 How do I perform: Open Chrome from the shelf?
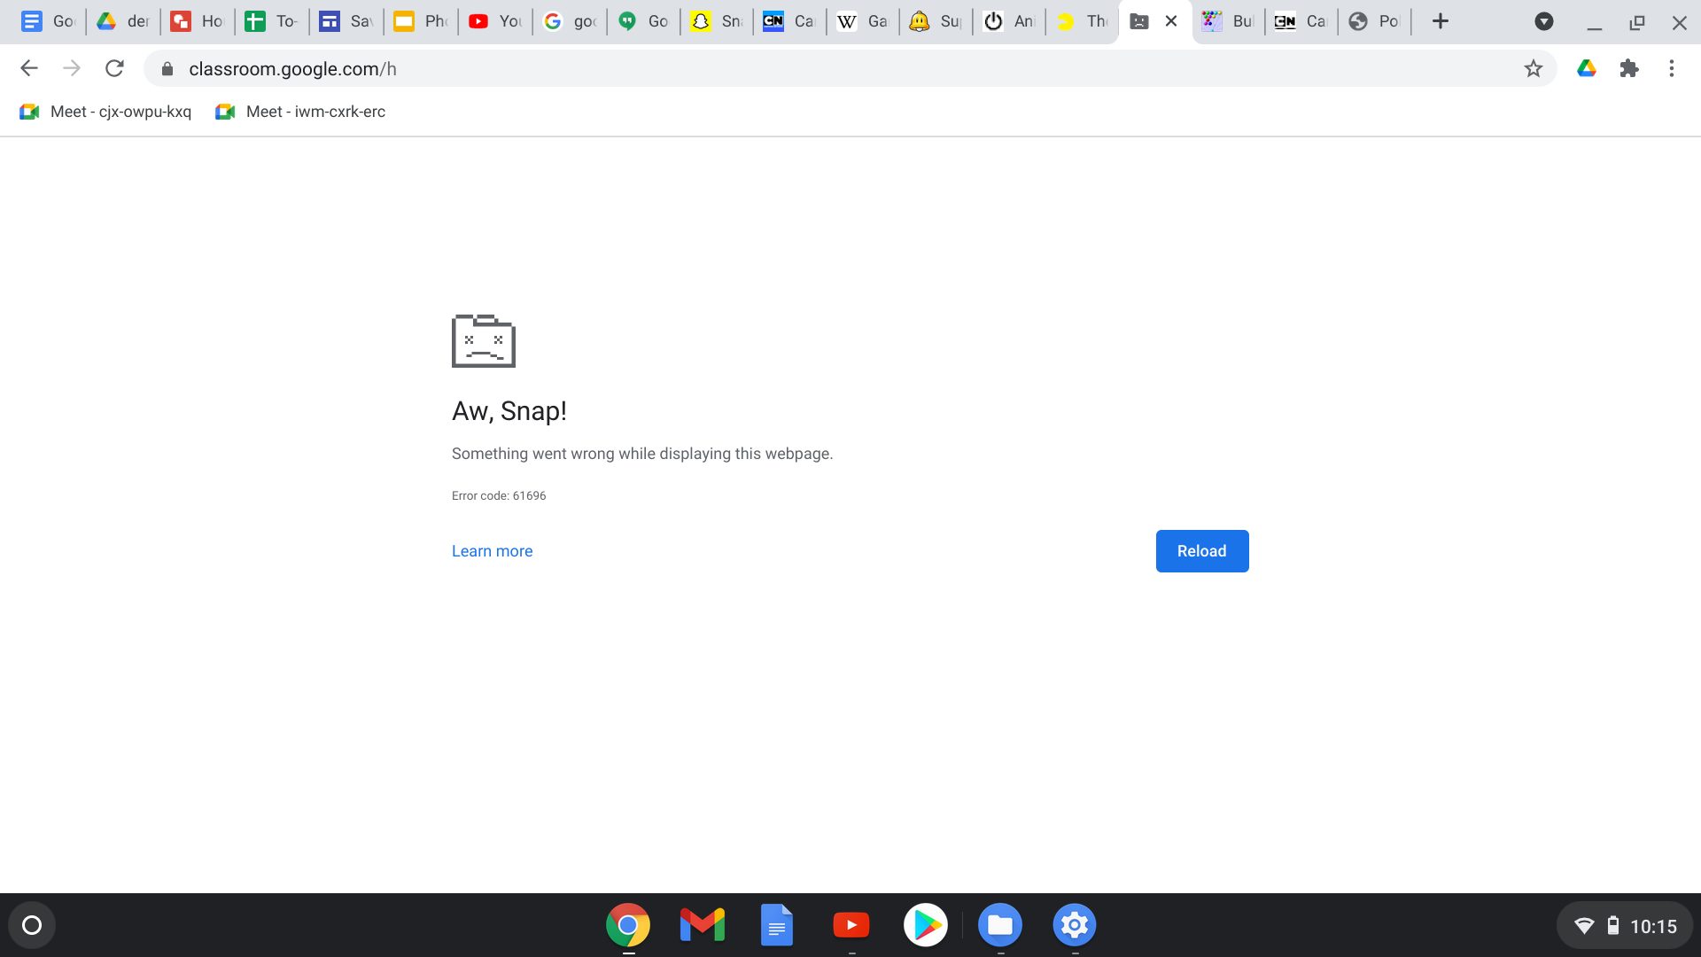(x=627, y=924)
